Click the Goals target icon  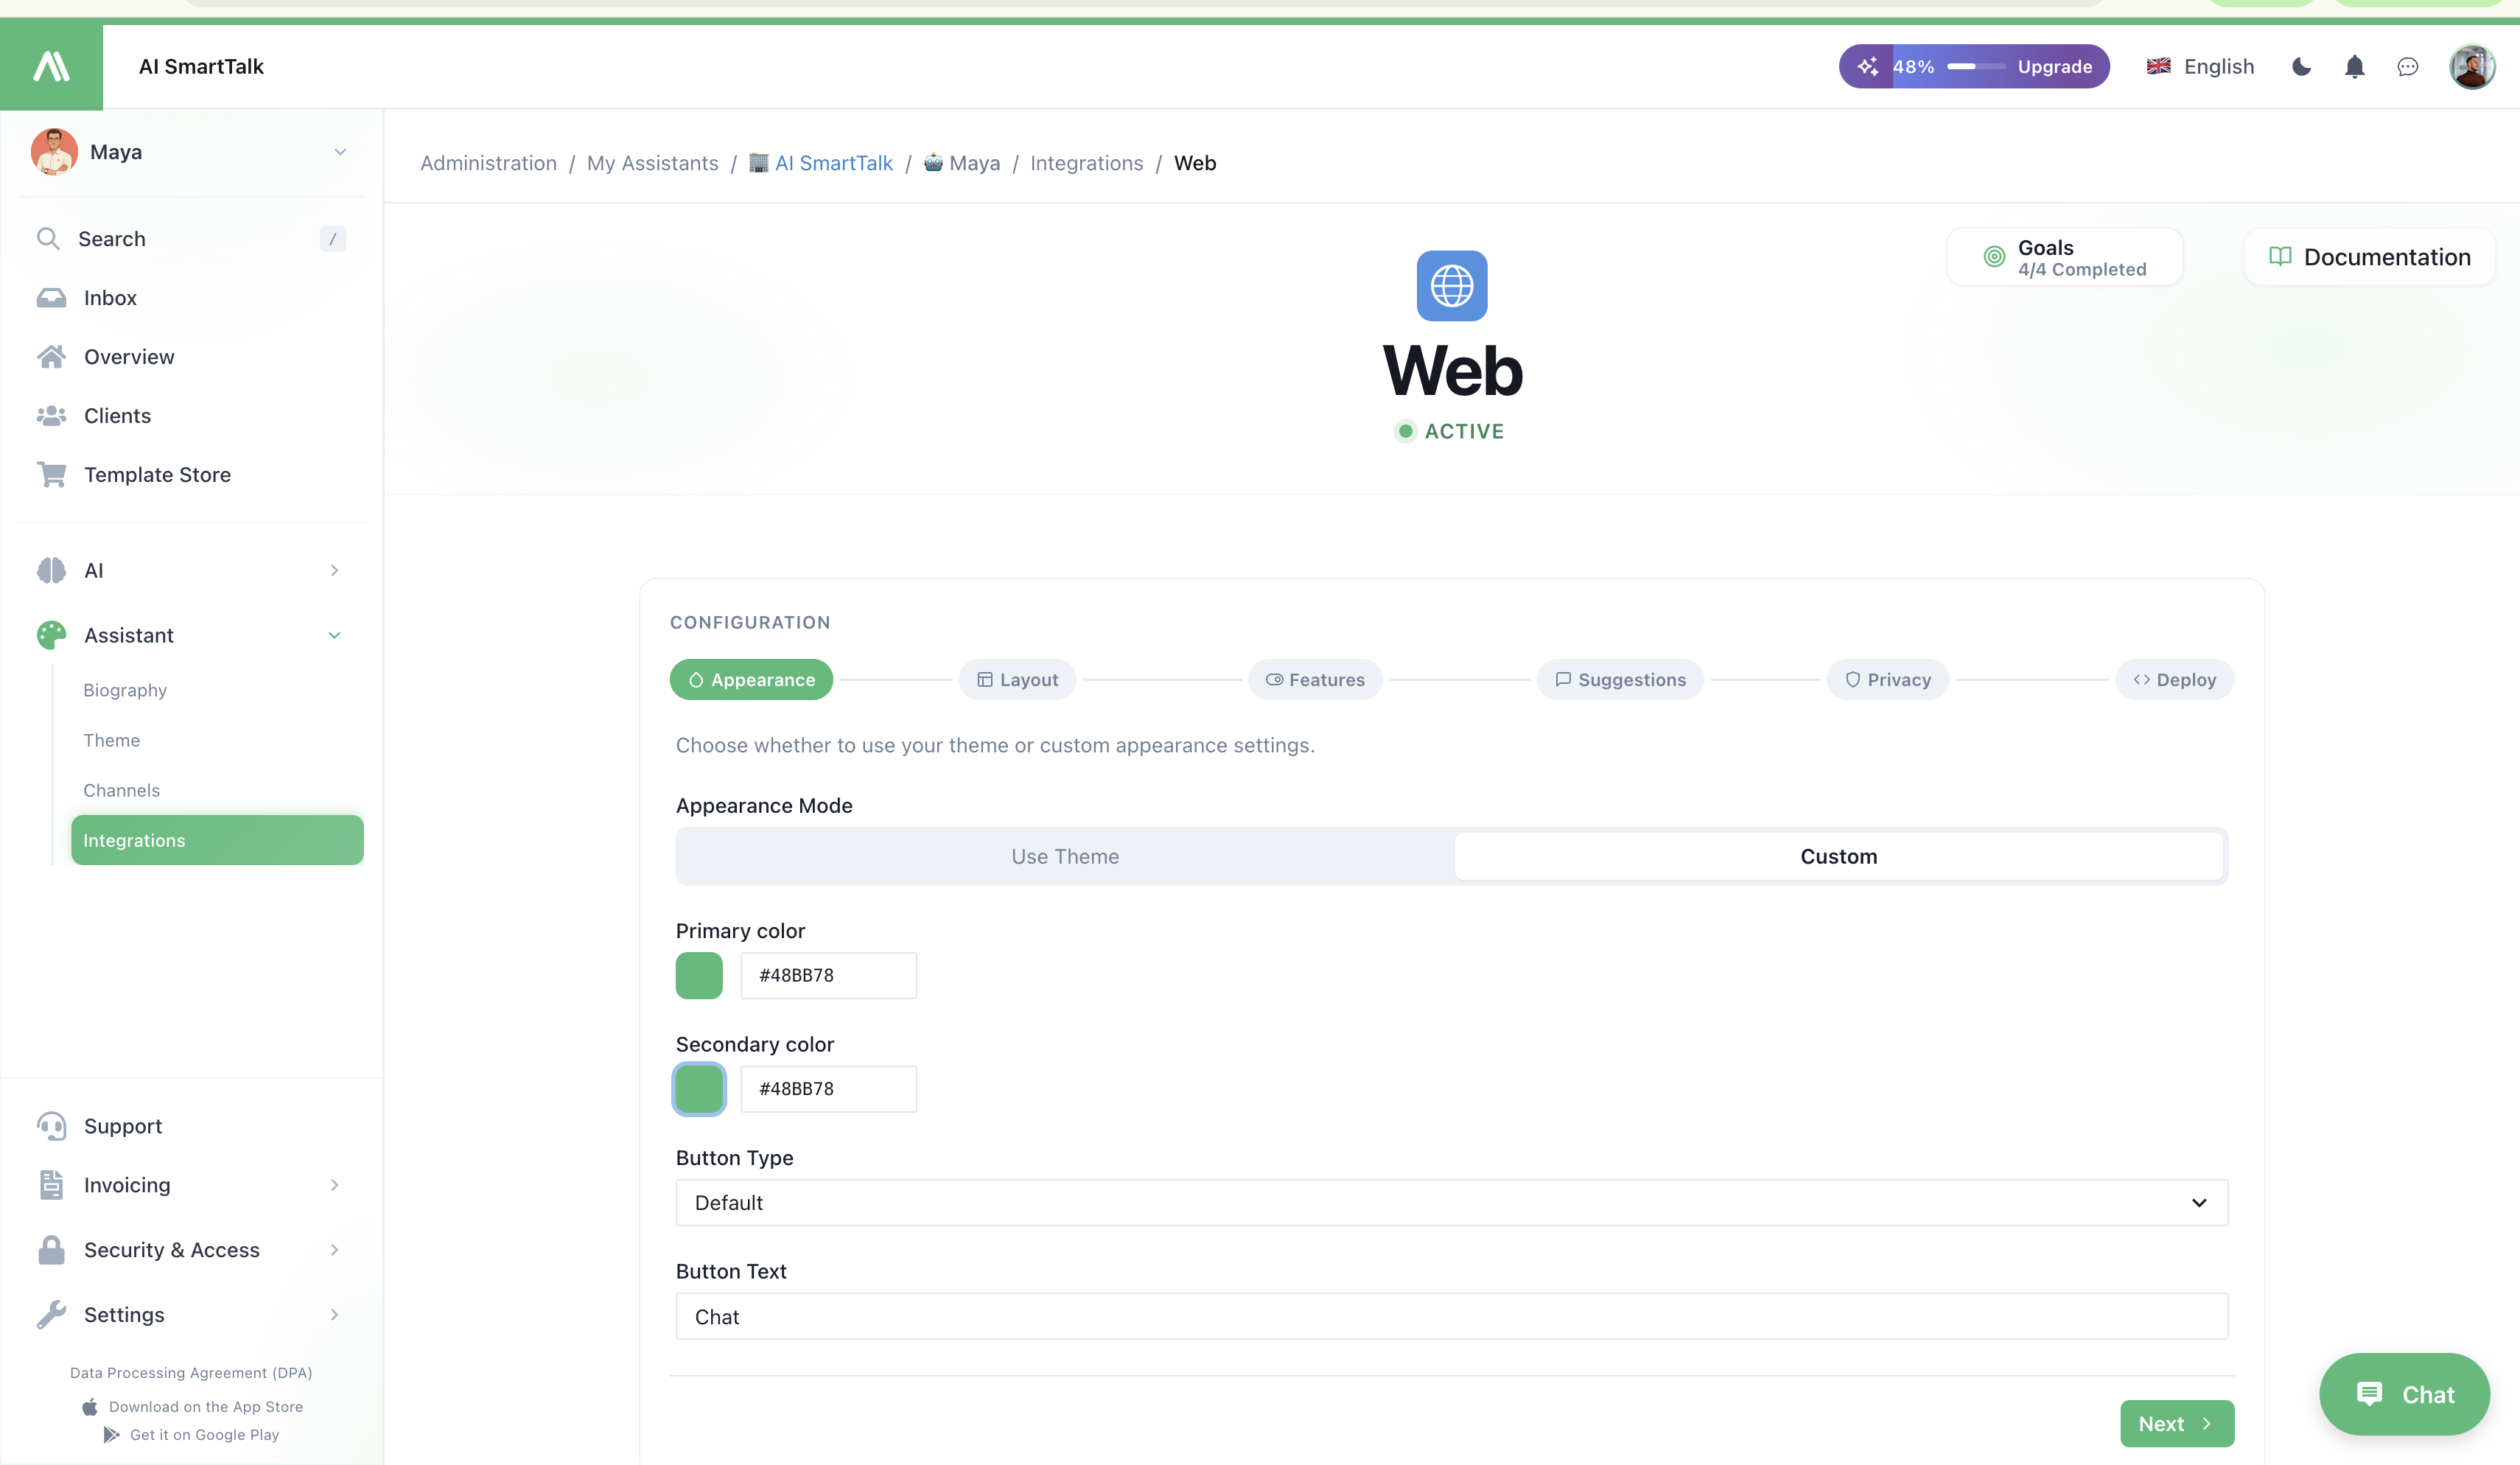pyautogui.click(x=1994, y=257)
